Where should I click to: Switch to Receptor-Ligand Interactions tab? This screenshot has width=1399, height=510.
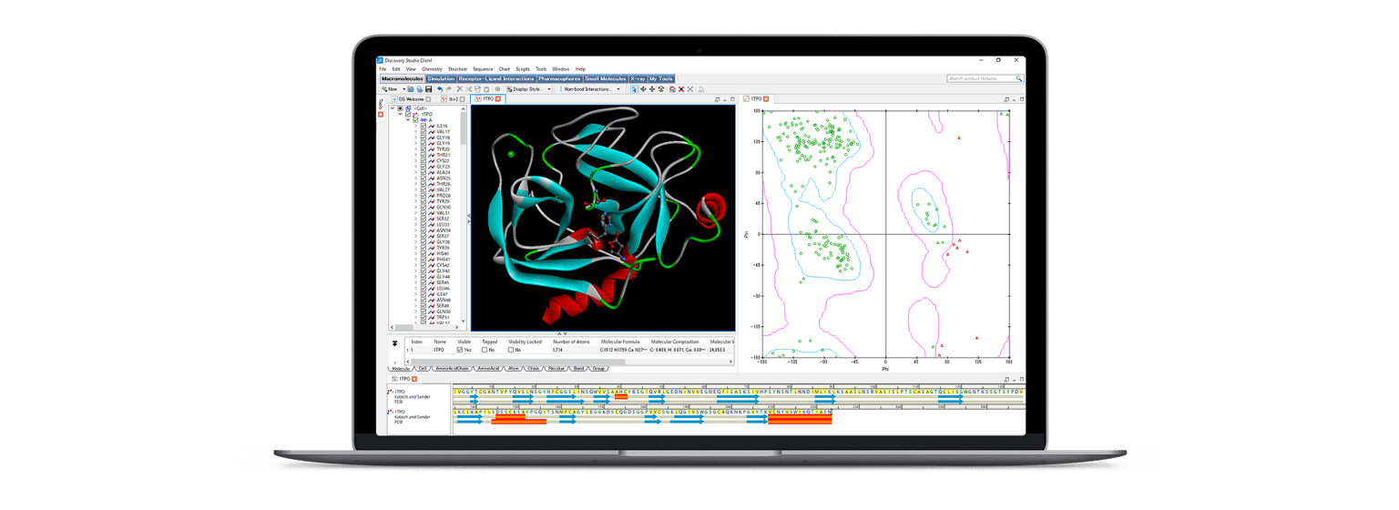[496, 79]
